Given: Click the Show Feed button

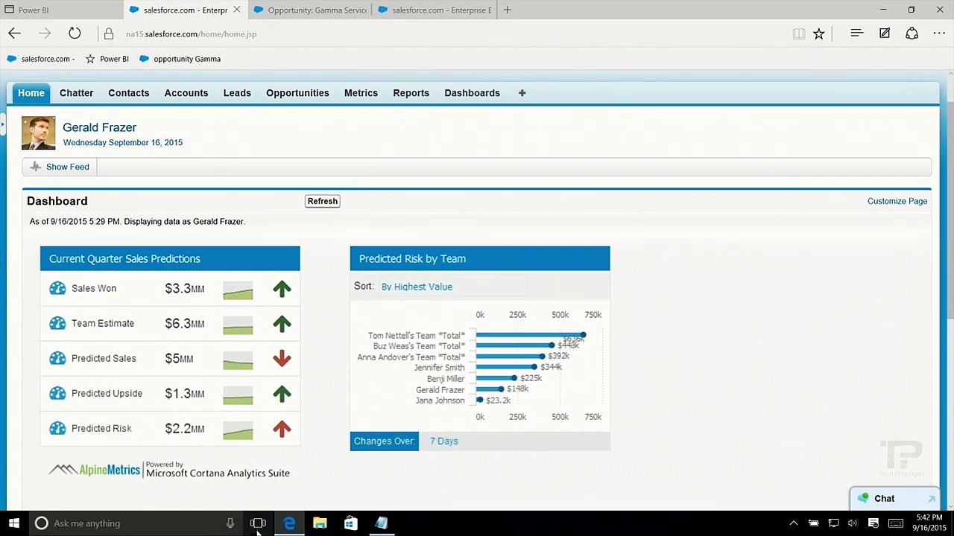Looking at the screenshot, I should 60,167.
